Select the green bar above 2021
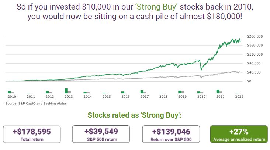The image size is (270, 150). click(x=218, y=92)
